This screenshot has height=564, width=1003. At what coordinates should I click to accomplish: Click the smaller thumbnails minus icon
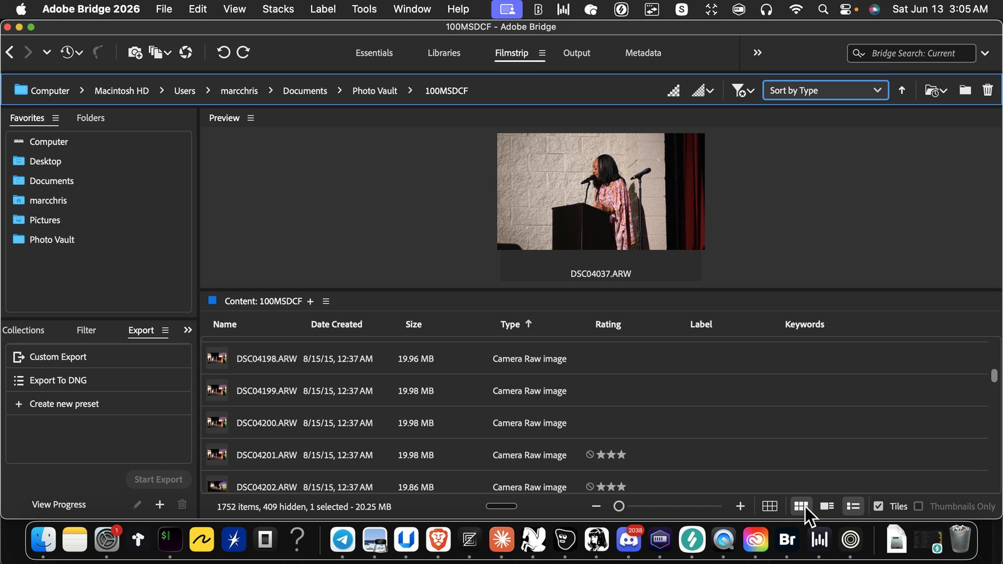click(596, 506)
